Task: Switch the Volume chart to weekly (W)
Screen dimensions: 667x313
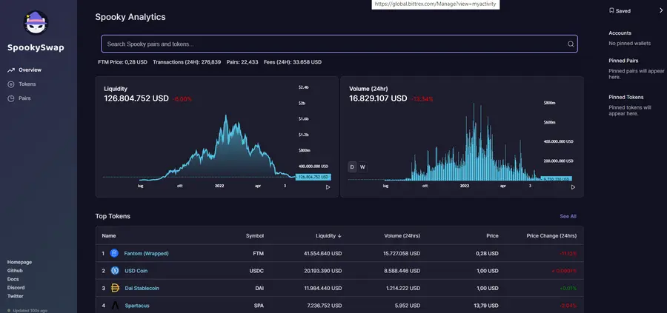Action: click(362, 167)
